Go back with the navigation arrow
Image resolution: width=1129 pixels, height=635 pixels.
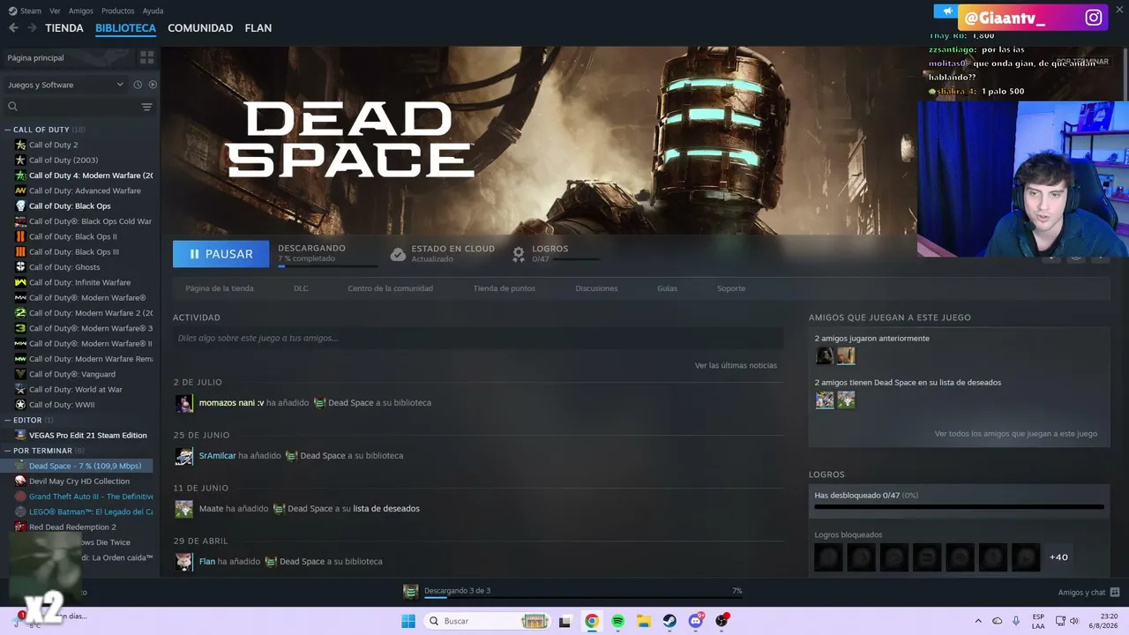click(x=13, y=28)
